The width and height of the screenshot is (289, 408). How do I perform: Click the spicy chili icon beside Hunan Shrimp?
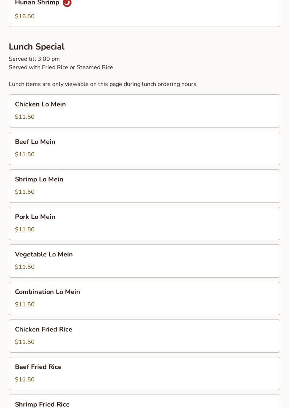[x=67, y=3]
